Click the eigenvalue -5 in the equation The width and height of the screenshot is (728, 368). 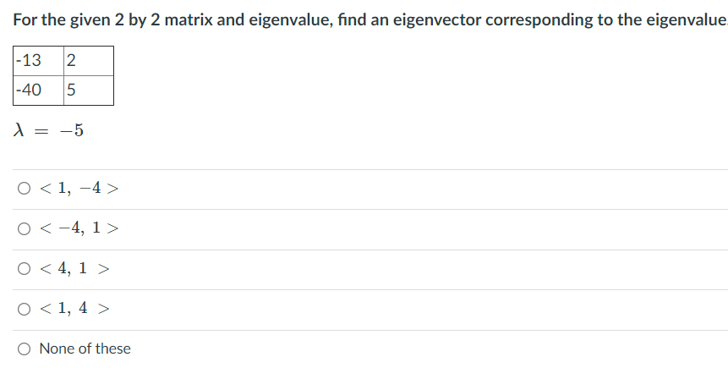click(72, 130)
